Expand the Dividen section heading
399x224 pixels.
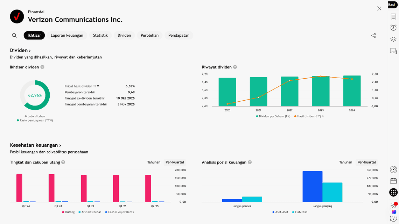pyautogui.click(x=20, y=51)
